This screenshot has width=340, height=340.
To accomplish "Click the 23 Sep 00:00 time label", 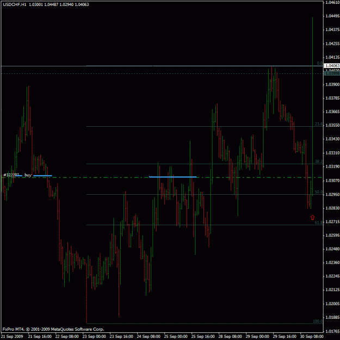I will tap(94, 336).
